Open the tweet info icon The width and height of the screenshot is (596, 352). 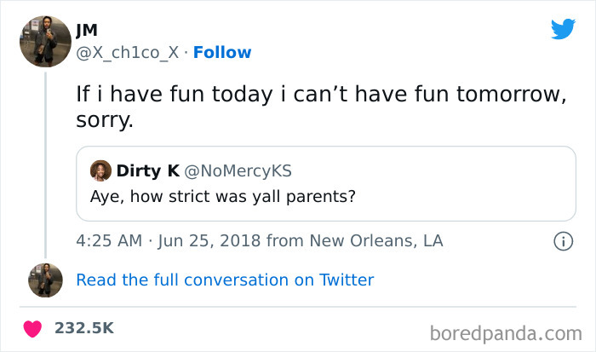(x=563, y=241)
